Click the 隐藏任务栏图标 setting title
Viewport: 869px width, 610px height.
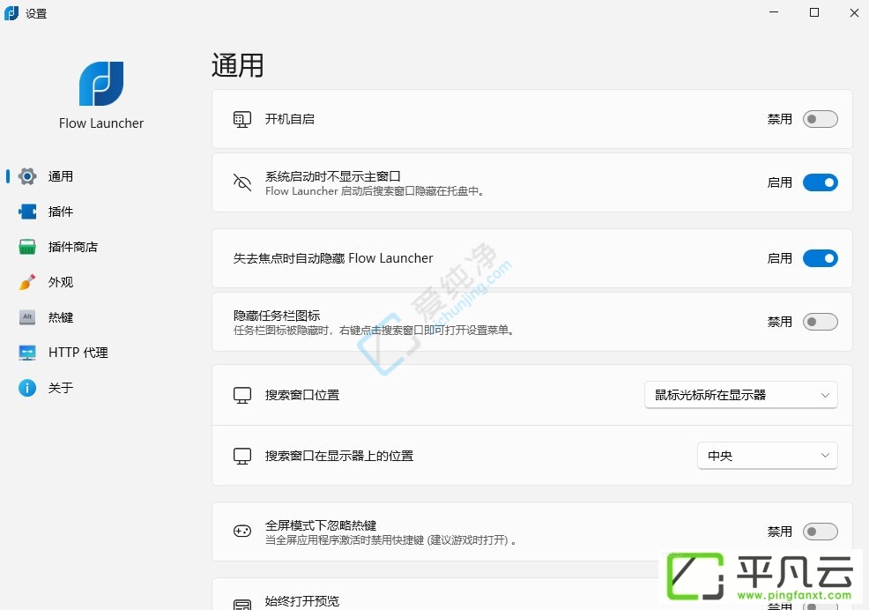(x=277, y=316)
